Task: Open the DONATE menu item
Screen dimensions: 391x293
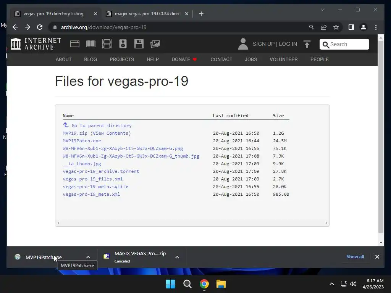Action: [184, 59]
